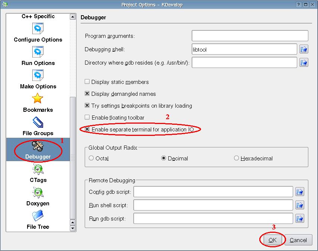Click the sidebar scroll down arrow at bottom

coord(73,228)
